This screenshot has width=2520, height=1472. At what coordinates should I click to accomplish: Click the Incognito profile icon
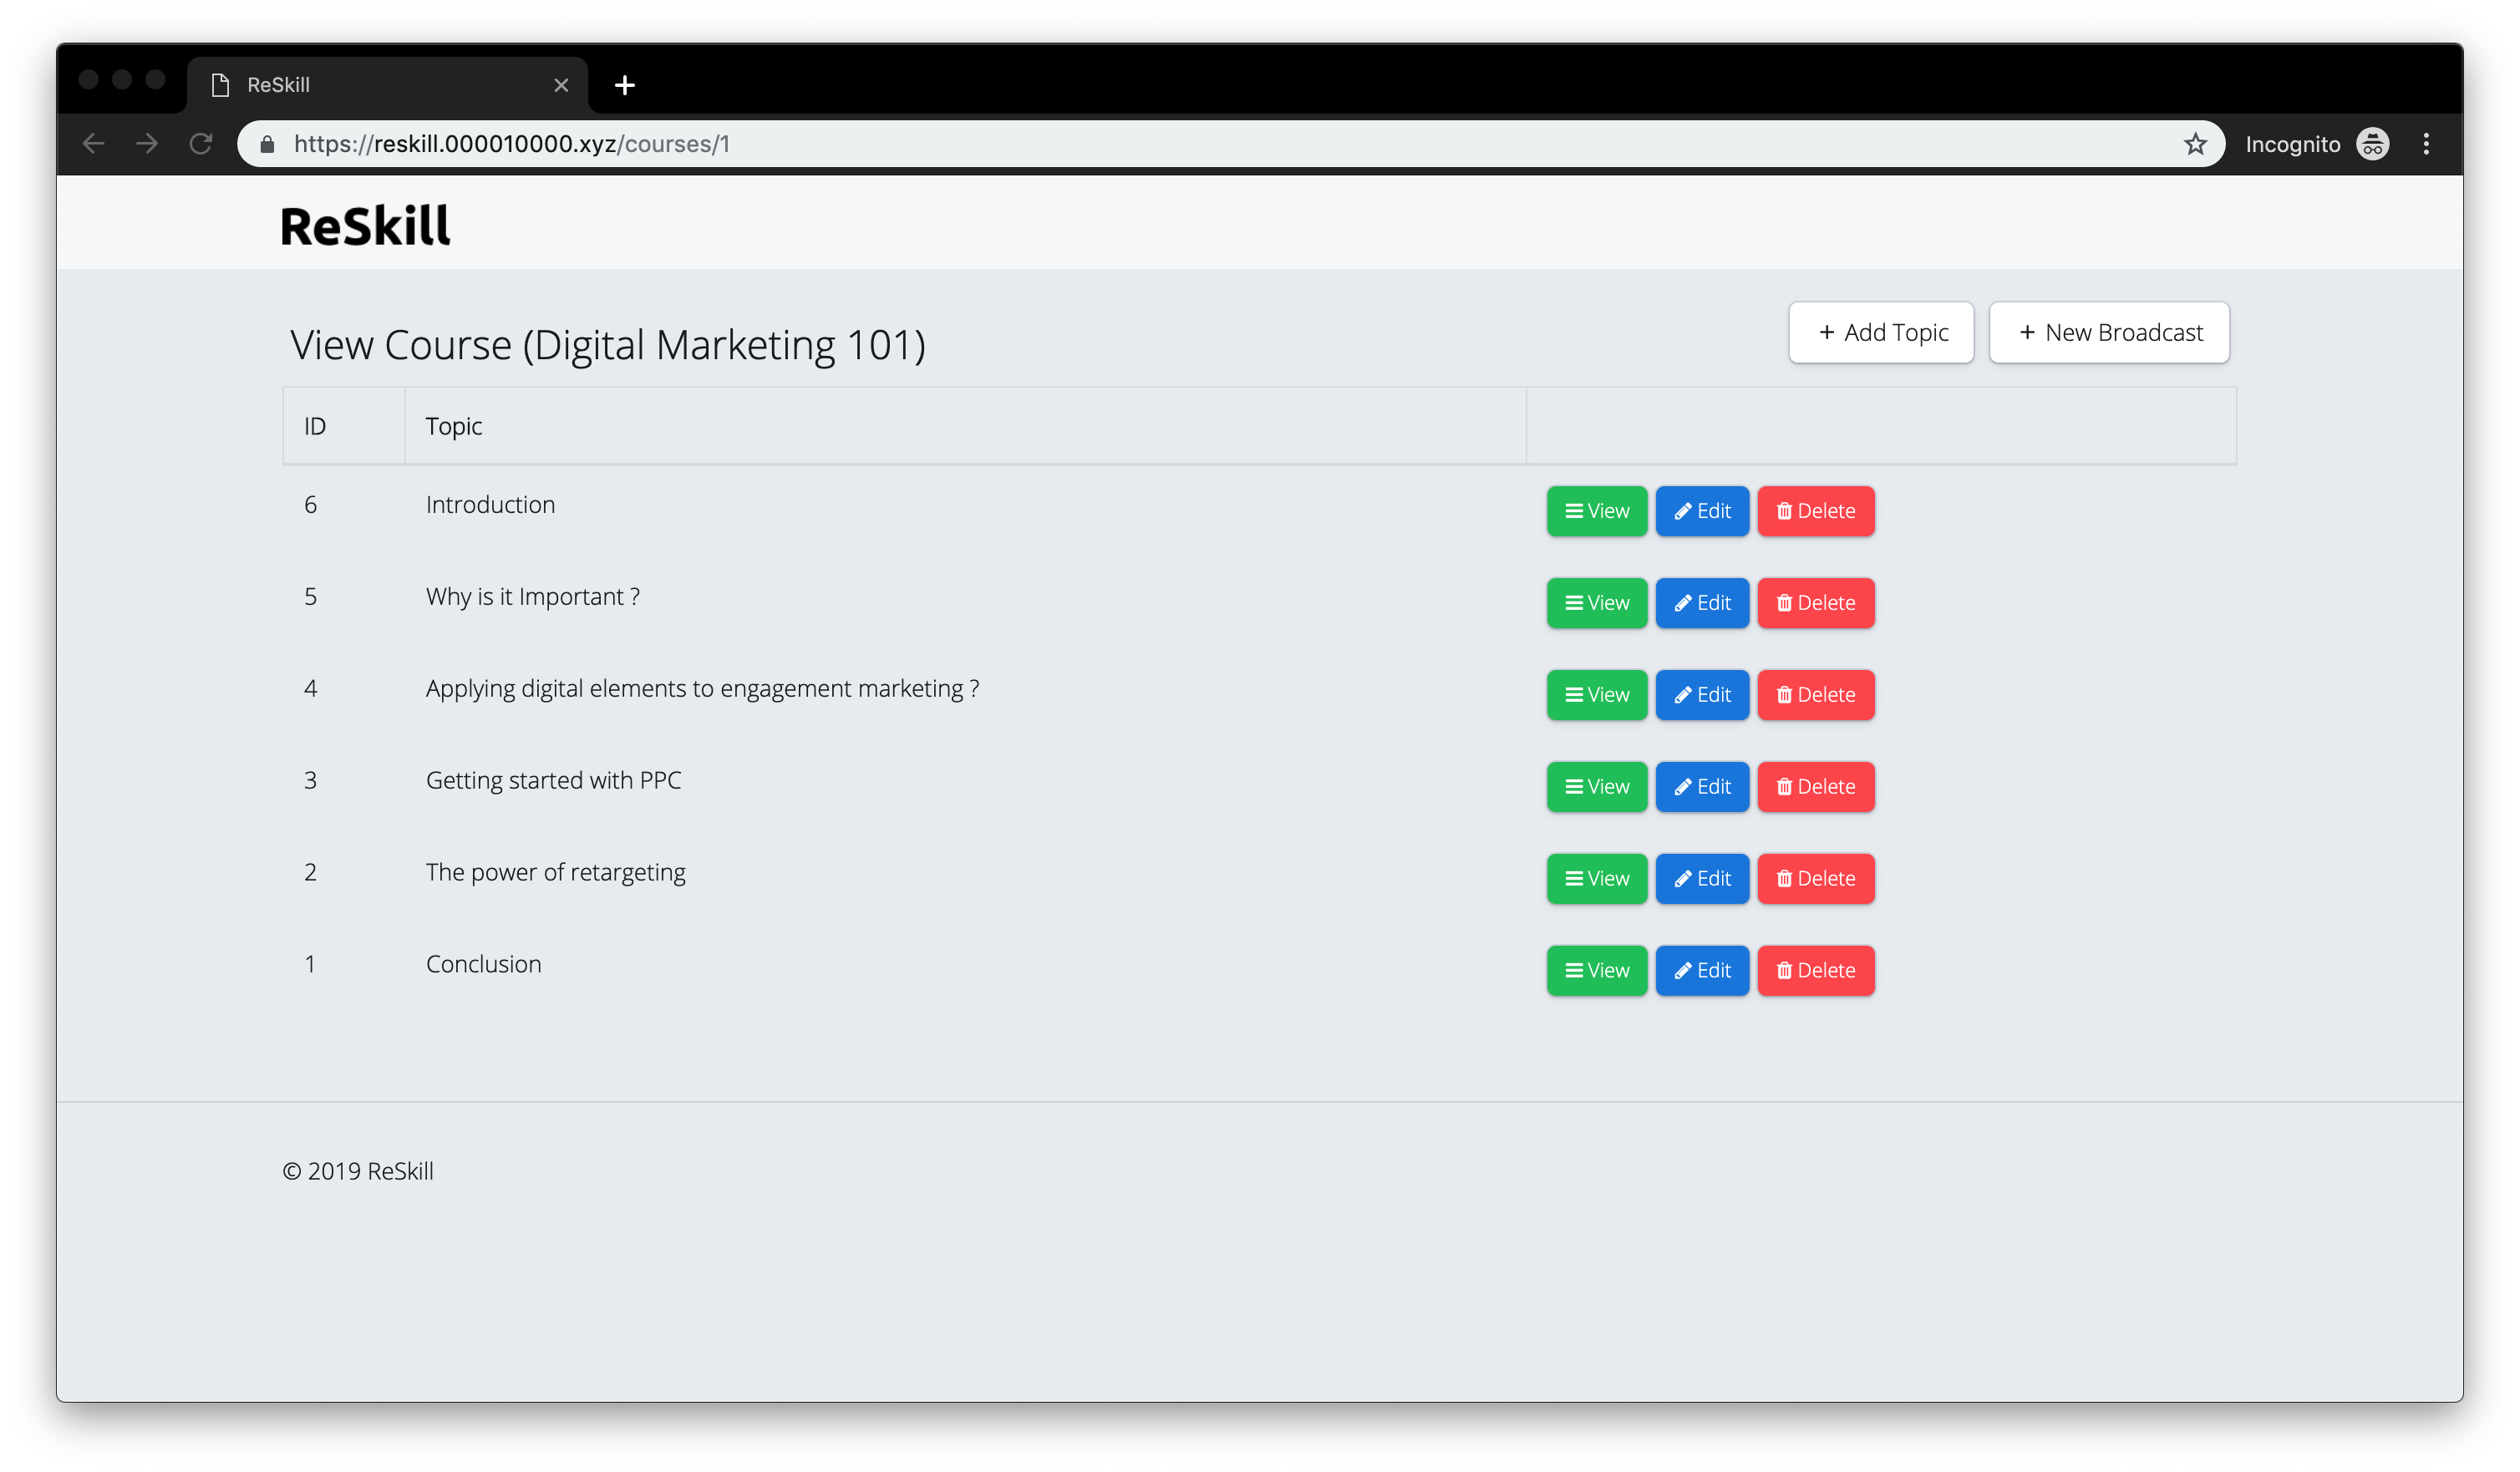point(2373,144)
